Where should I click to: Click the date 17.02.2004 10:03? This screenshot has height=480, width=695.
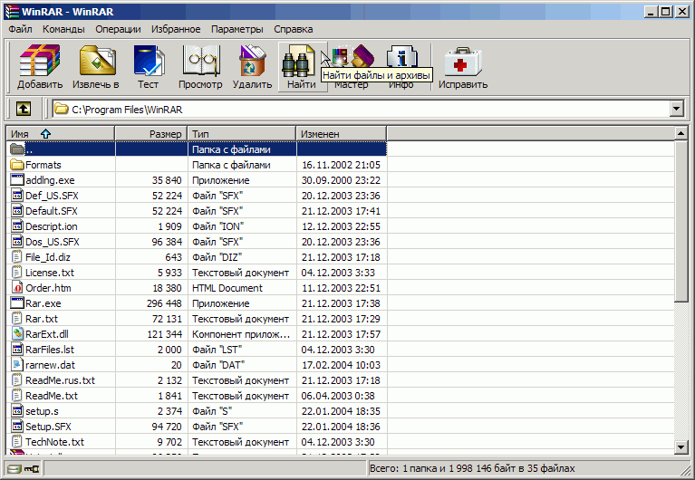click(x=341, y=365)
